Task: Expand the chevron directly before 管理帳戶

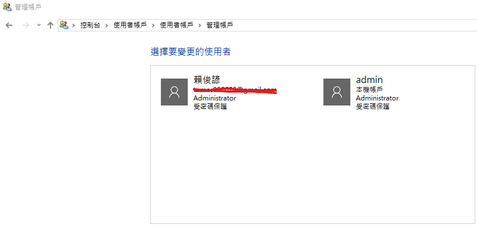Action: coord(200,25)
